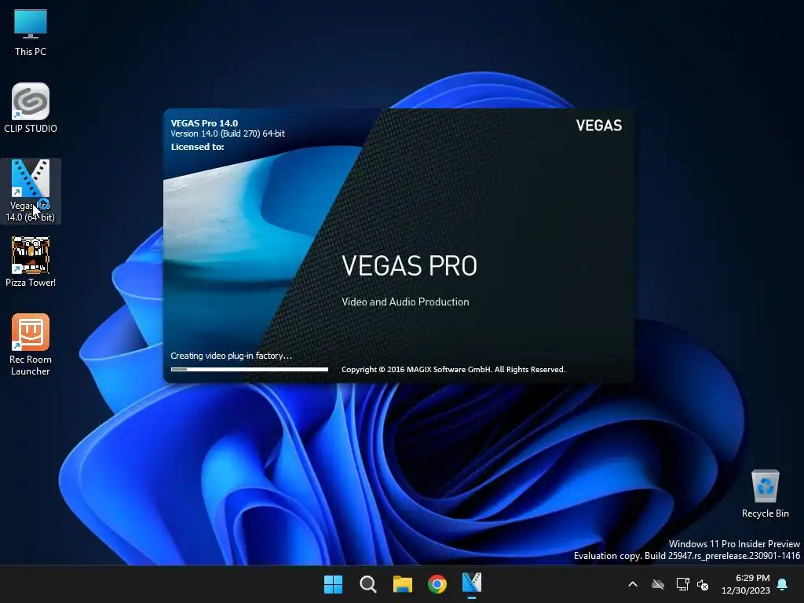The height and width of the screenshot is (603, 804).
Task: Select the Vegas Pro 14.0 desktop shortcut
Action: tap(31, 191)
